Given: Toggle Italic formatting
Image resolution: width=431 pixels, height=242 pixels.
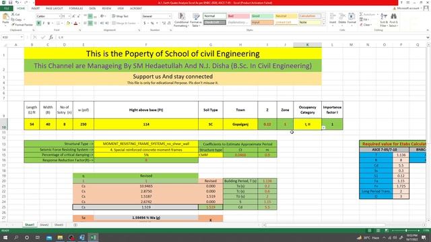Looking at the screenshot, I should click(x=44, y=24).
